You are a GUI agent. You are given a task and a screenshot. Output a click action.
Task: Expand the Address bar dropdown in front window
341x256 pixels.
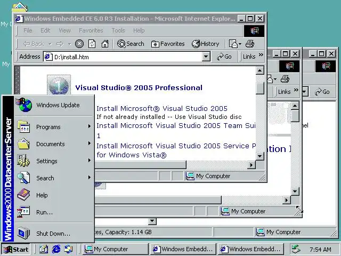click(x=206, y=57)
